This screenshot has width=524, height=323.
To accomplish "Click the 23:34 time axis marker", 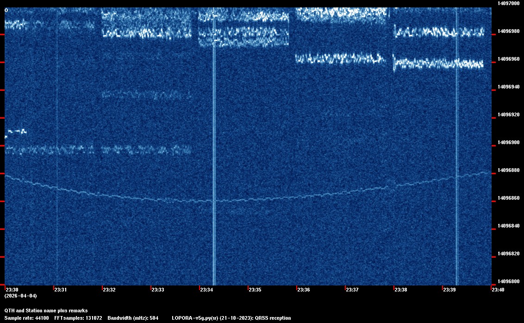I will [x=206, y=290].
